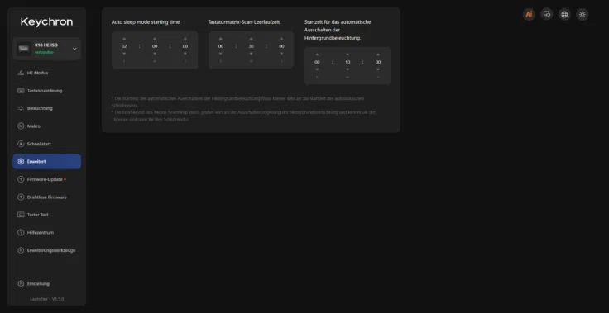Open Schnellstart page
Viewport: 609px width, 313px height.
pyautogui.click(x=47, y=144)
